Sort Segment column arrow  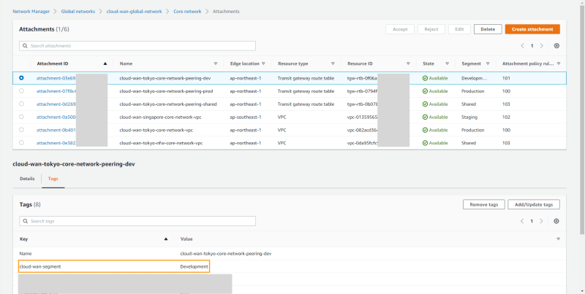(x=488, y=63)
